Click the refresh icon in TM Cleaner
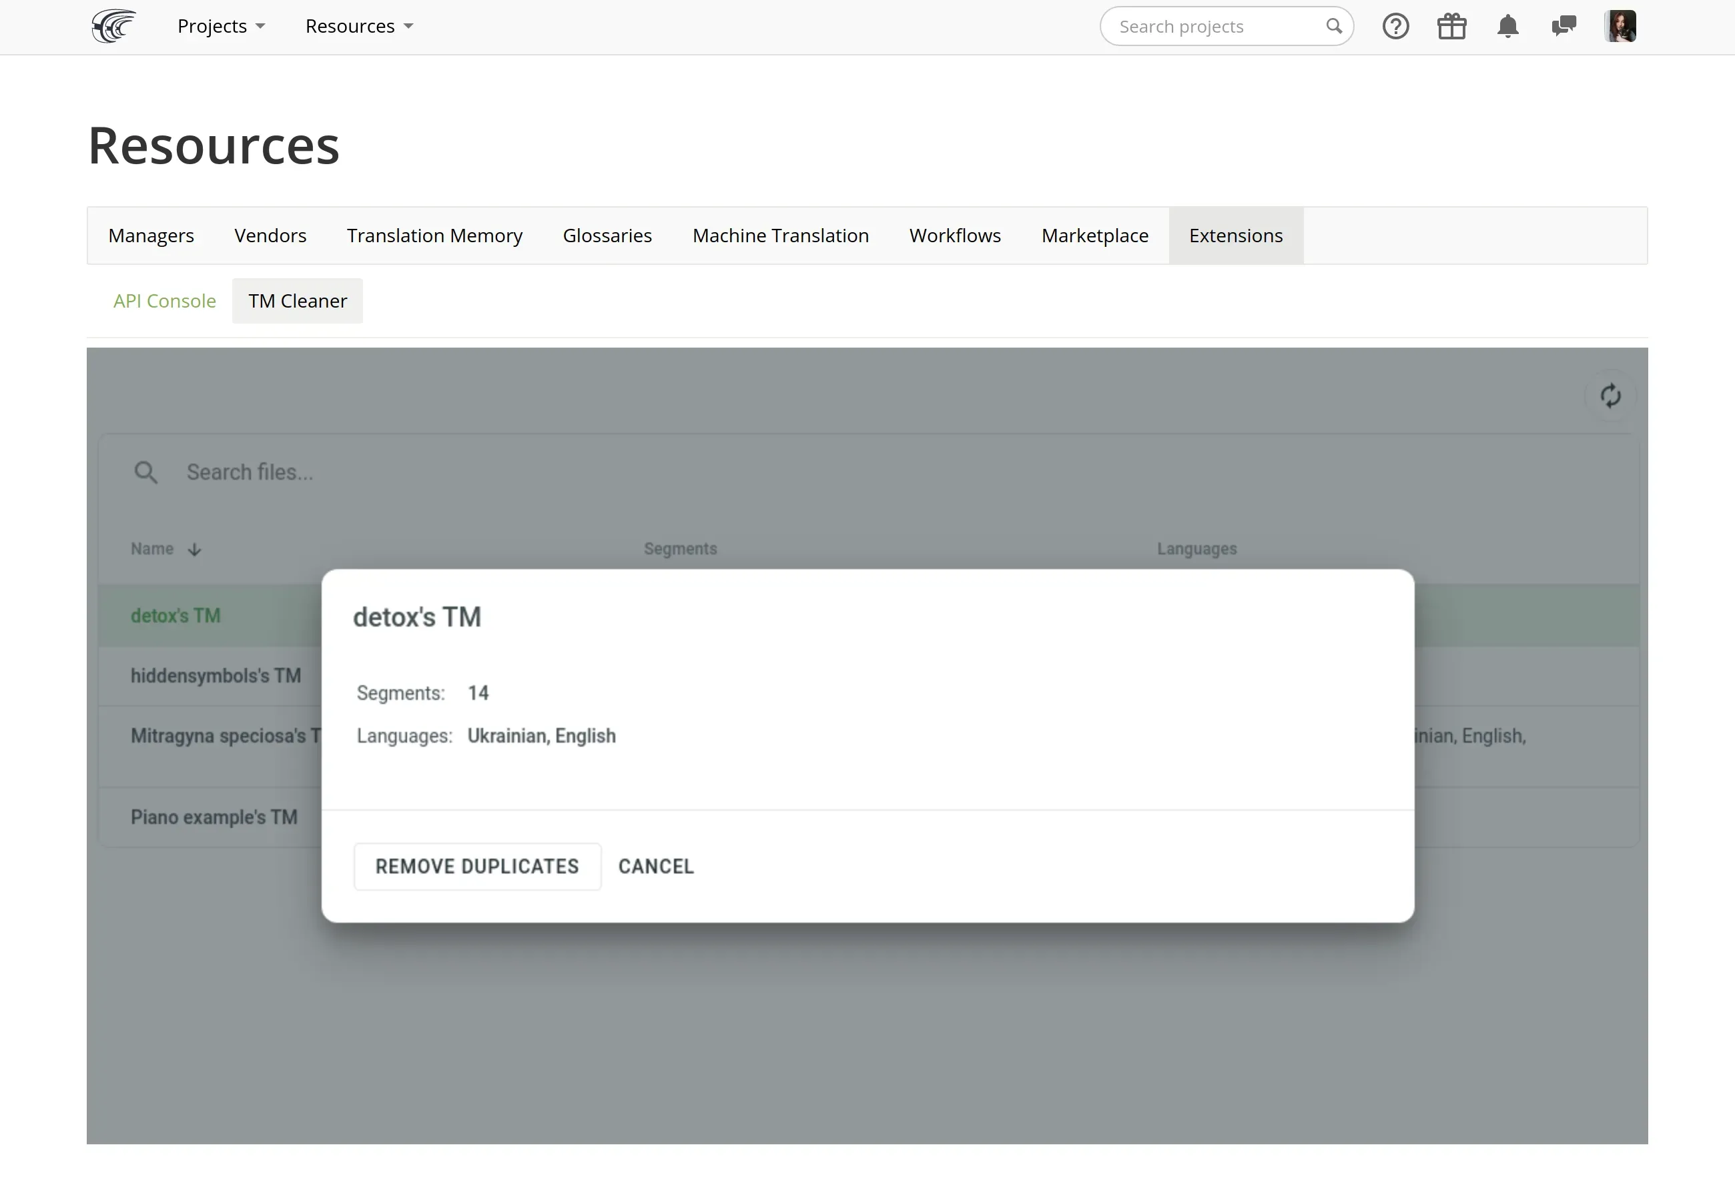The width and height of the screenshot is (1735, 1199). [x=1610, y=396]
